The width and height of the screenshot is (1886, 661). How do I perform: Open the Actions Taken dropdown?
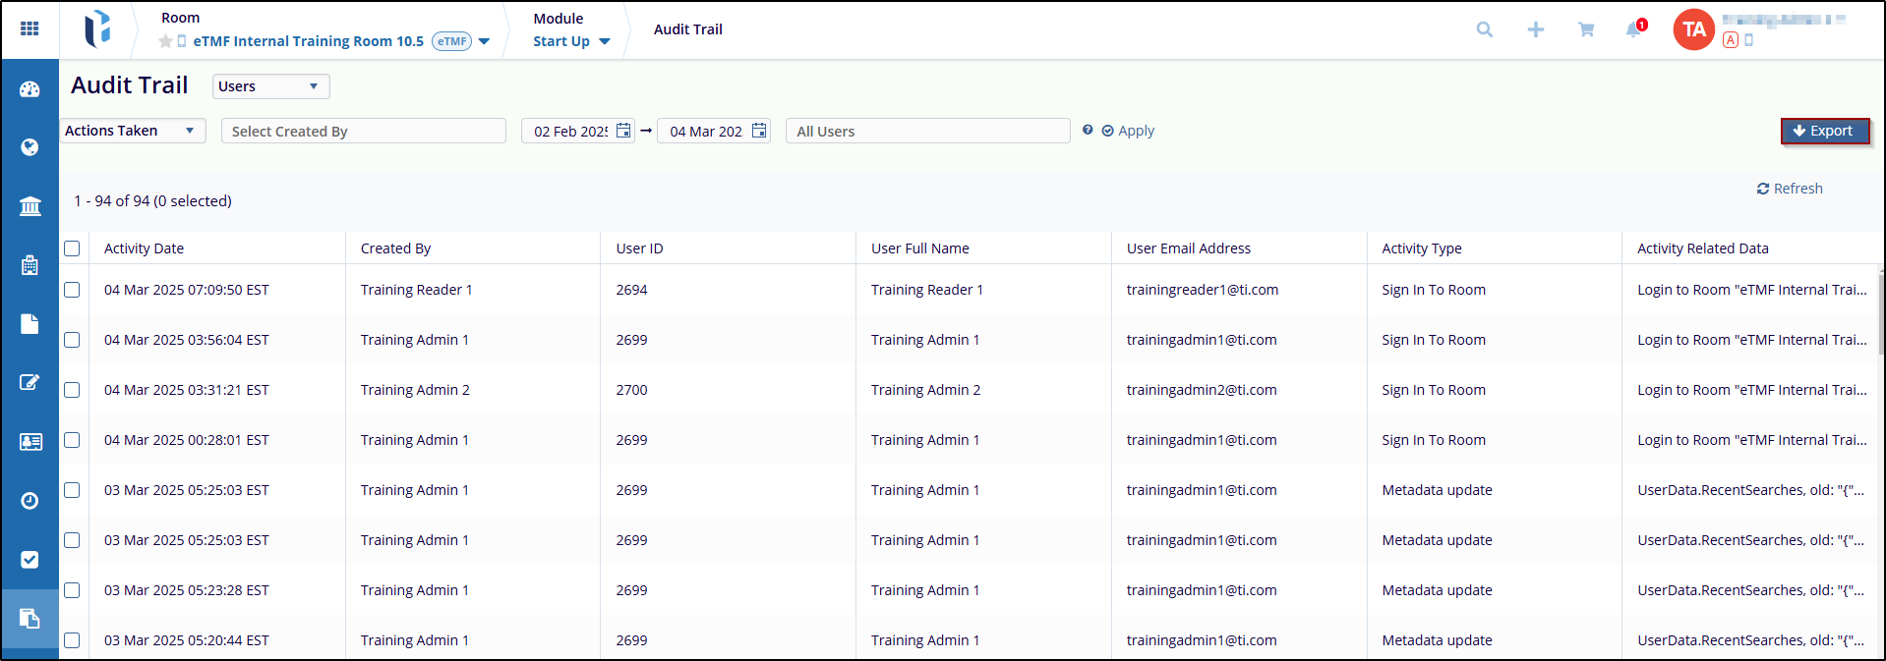(132, 131)
